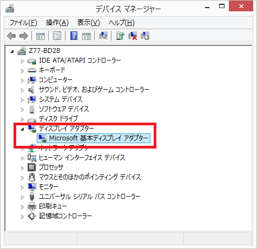The height and width of the screenshot is (249, 257).
Task: Open the ファイル(F) menu
Action: pyautogui.click(x=23, y=23)
